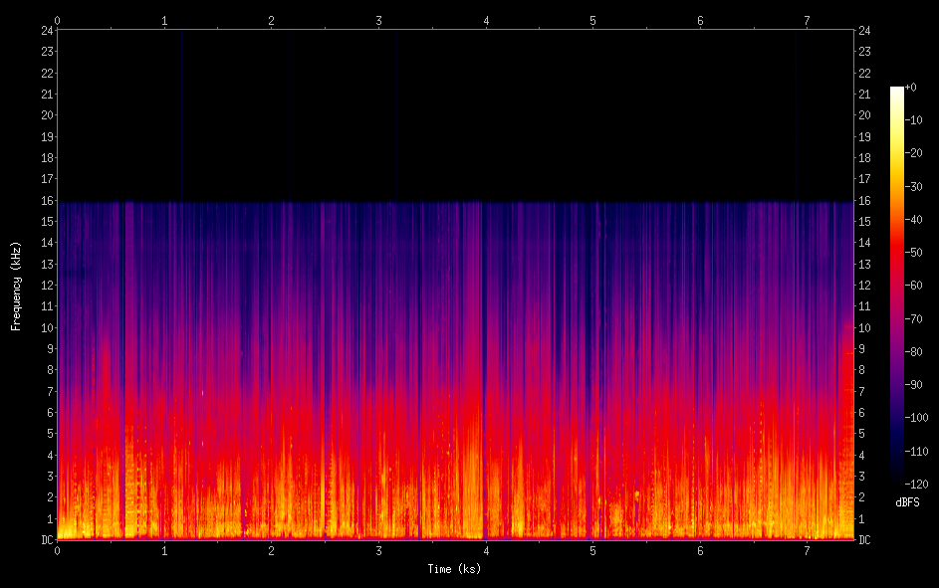Click the "1" tick on the bottom time axis
Screen dimensions: 939x588
164,550
